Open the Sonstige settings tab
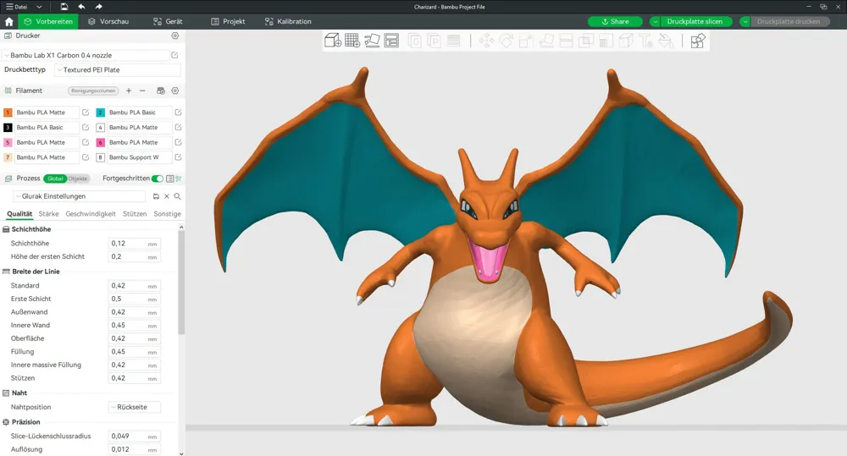 167,214
